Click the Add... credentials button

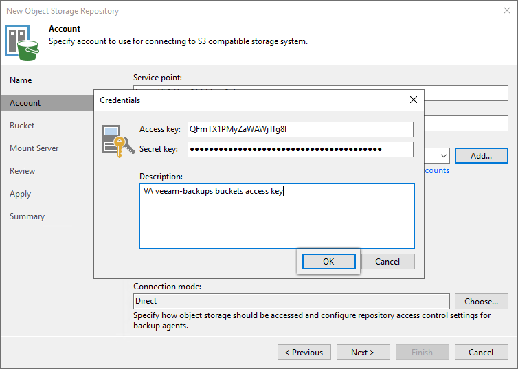[x=481, y=156]
